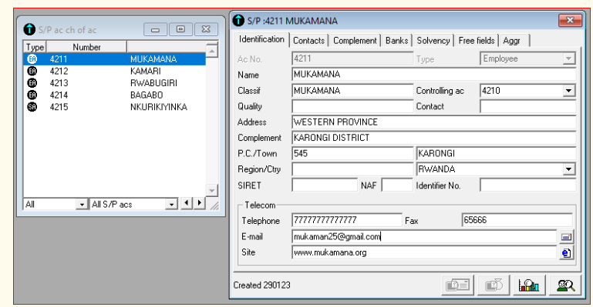593x307 pixels.
Task: Click the postal code field 545
Action: 352,154
